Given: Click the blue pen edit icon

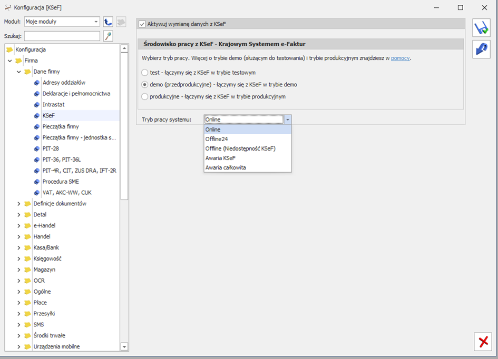Looking at the screenshot, I should pos(481,49).
